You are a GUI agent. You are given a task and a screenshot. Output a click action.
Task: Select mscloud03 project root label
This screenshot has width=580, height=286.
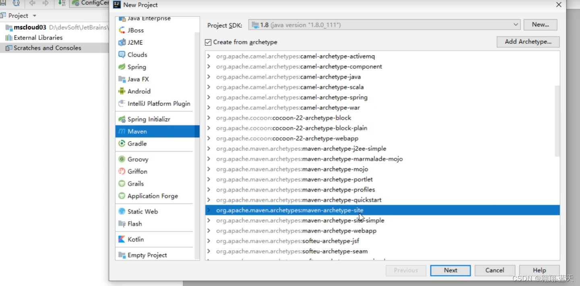pyautogui.click(x=30, y=28)
